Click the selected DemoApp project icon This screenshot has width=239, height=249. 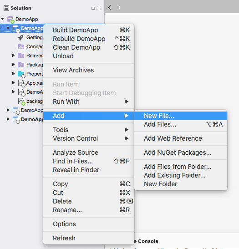(x=16, y=29)
